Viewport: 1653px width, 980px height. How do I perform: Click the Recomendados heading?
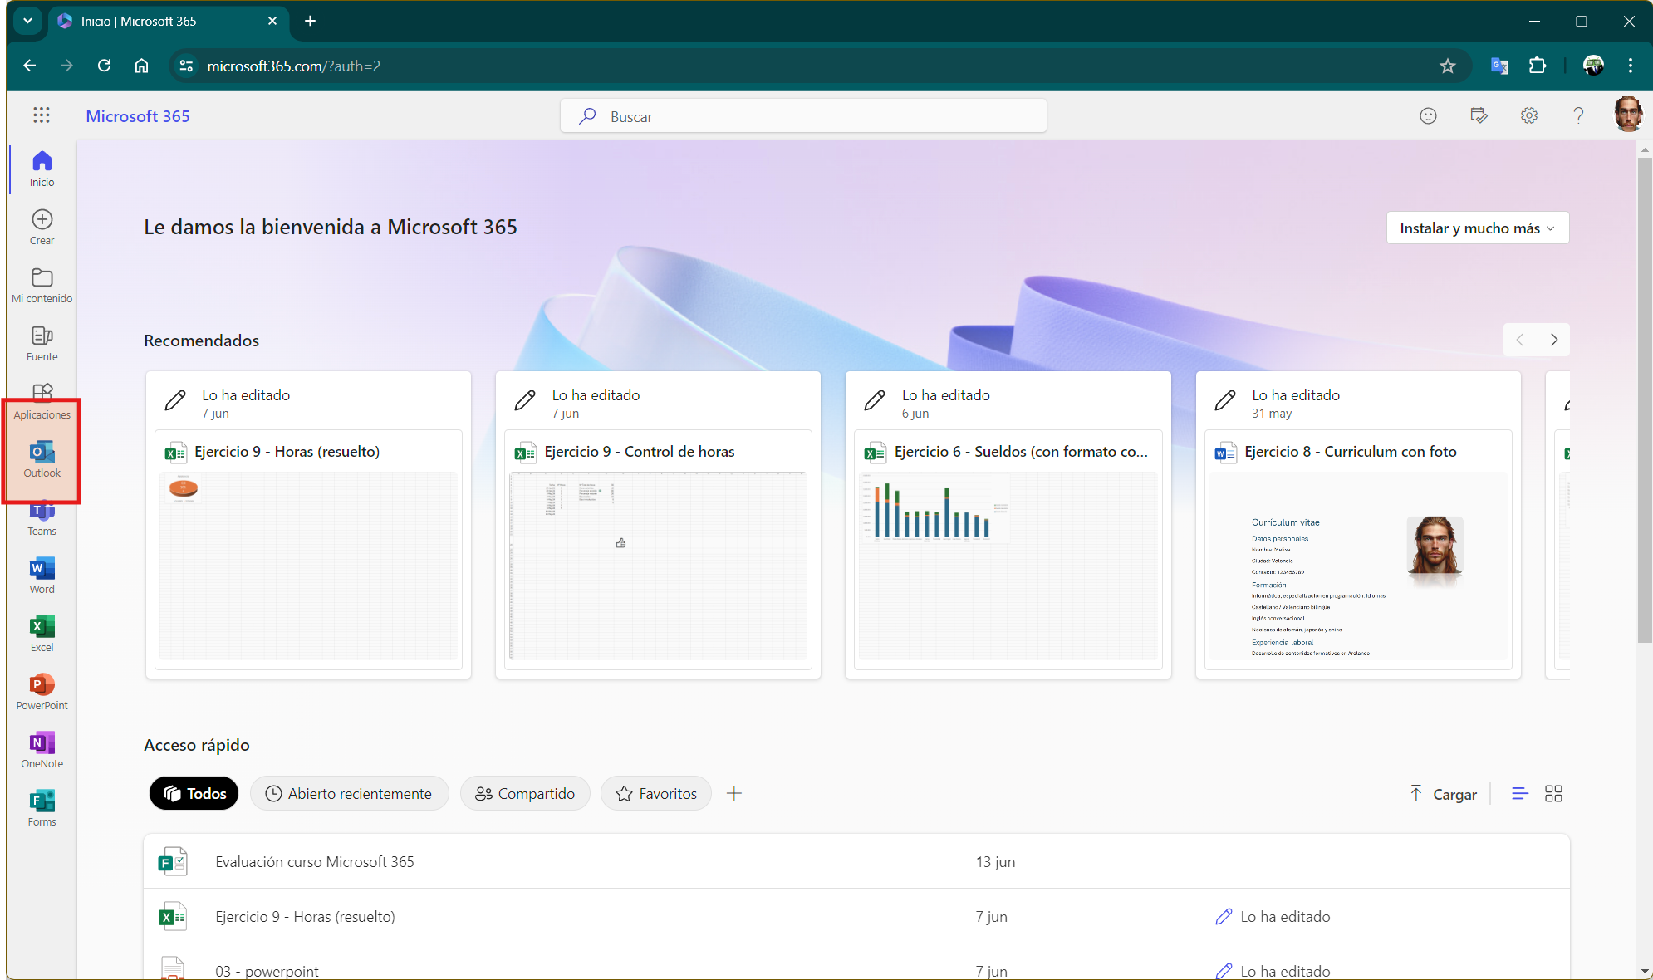click(x=201, y=341)
